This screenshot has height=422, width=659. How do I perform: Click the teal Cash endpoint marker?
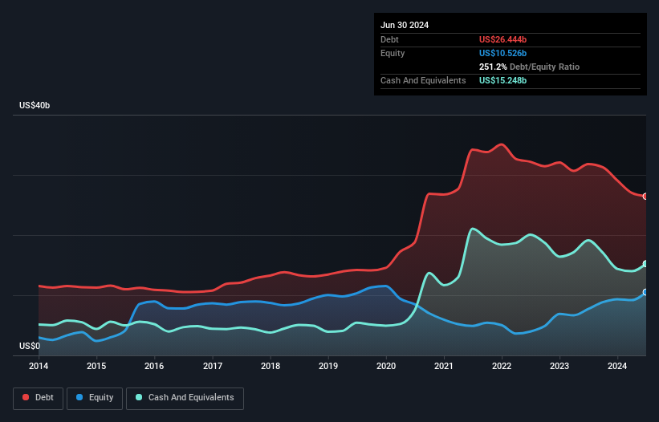tap(645, 264)
